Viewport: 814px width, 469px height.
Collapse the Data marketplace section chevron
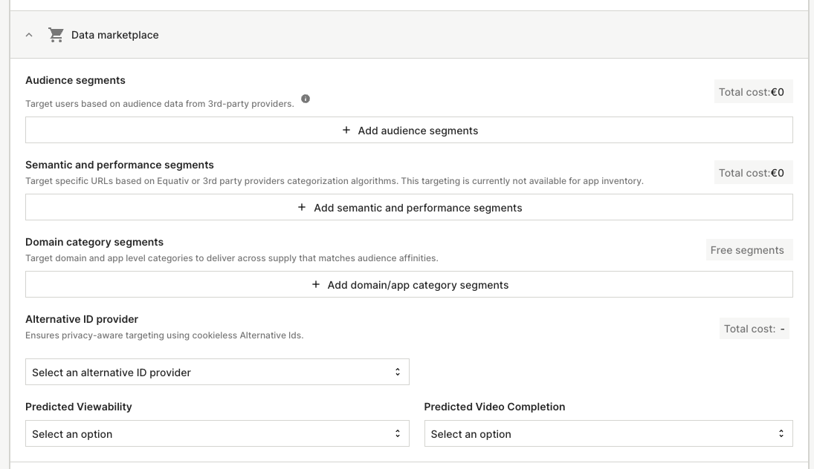tap(29, 35)
